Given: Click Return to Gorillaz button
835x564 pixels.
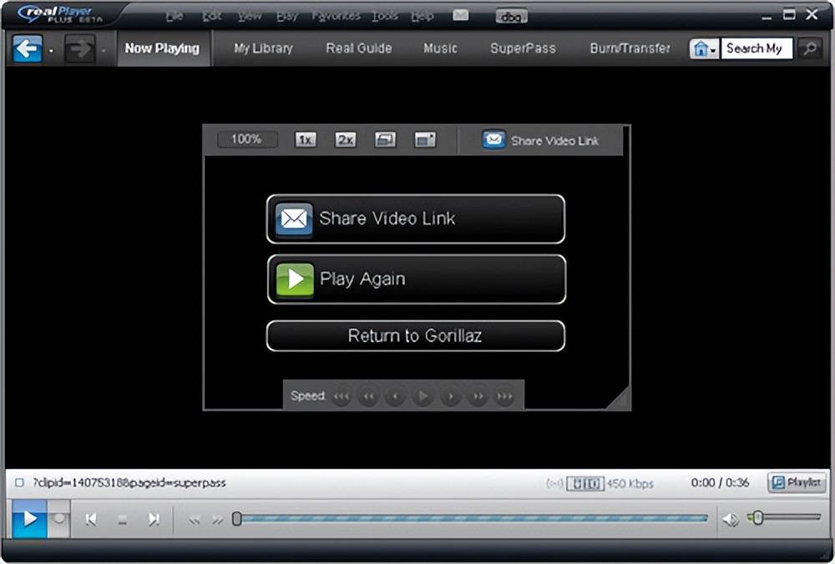Looking at the screenshot, I should pos(415,335).
